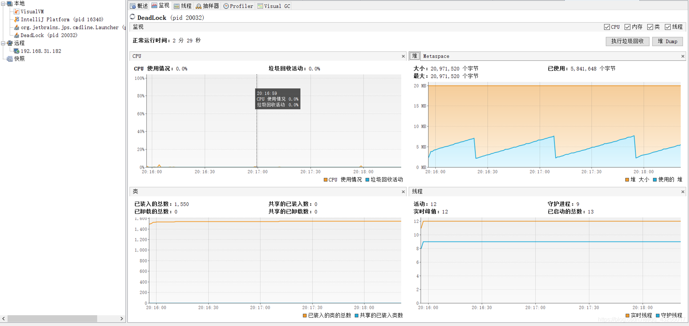Click the 守护线程 legend swatch
Screen dimensions: 689x326
click(658, 315)
